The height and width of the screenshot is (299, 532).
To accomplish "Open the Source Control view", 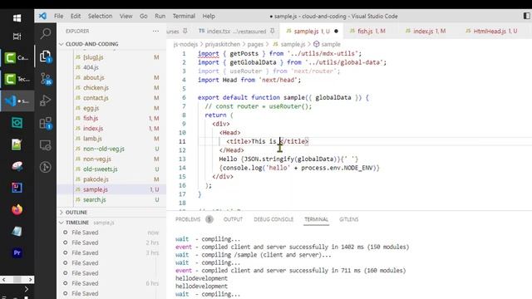I will coord(46,79).
